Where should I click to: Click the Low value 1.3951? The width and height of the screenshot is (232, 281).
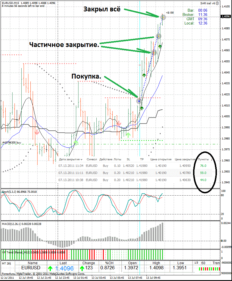tap(180, 268)
